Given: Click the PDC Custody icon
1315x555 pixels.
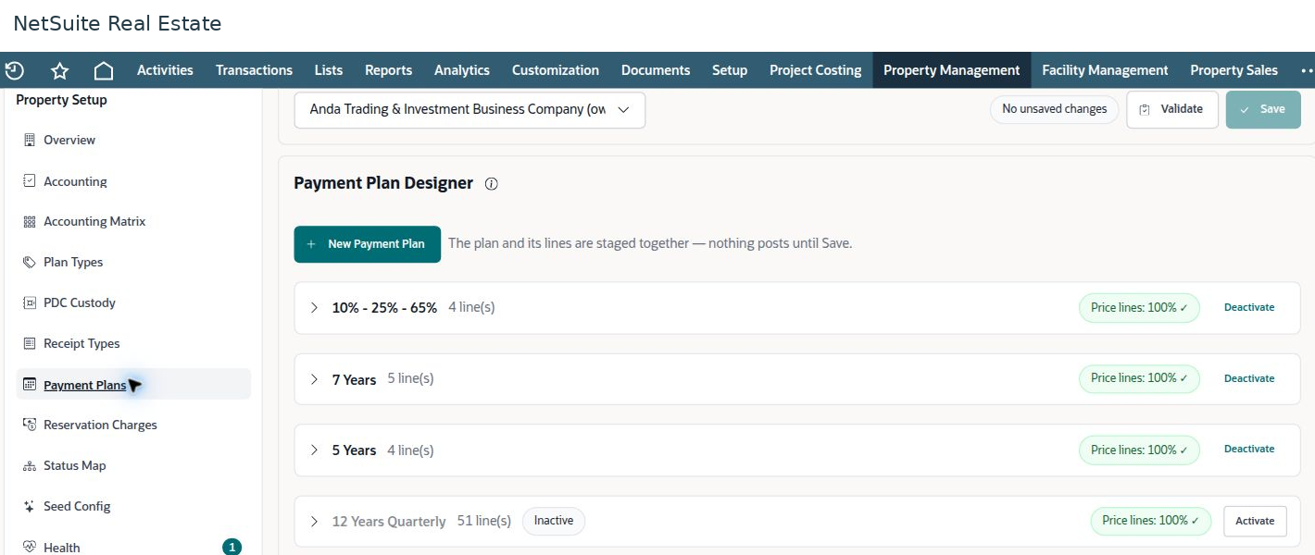Looking at the screenshot, I should 29,303.
